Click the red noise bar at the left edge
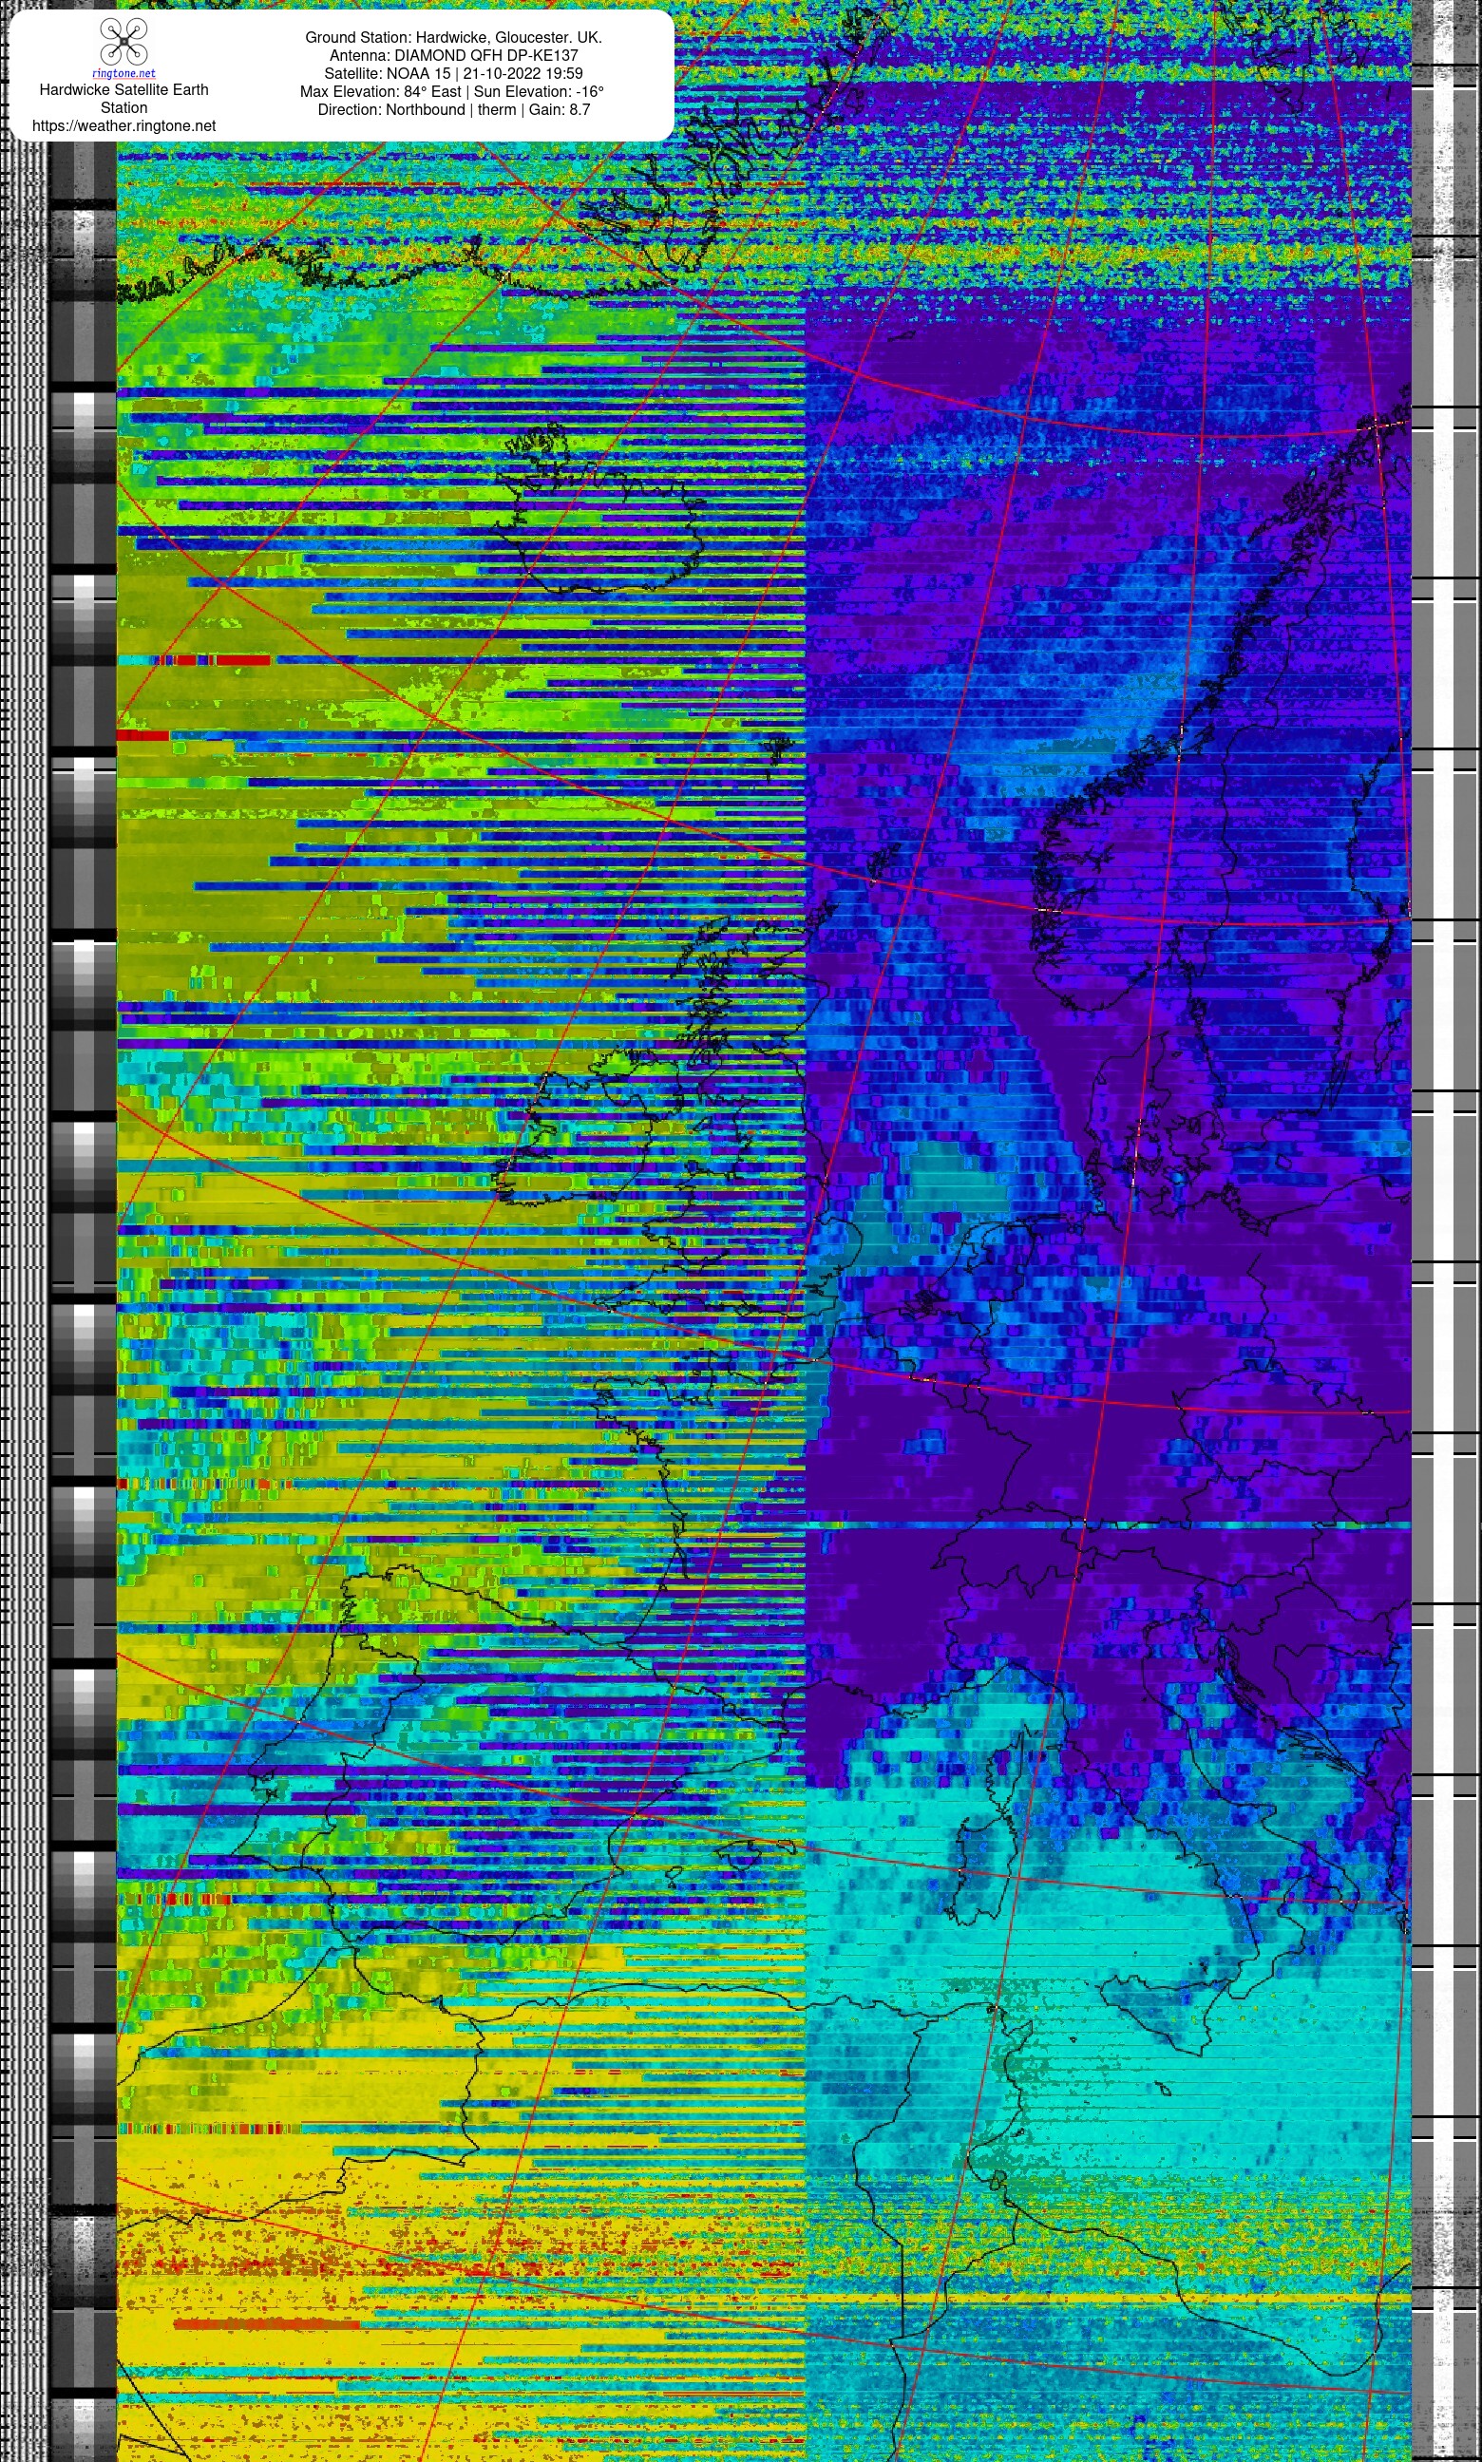 coord(142,736)
